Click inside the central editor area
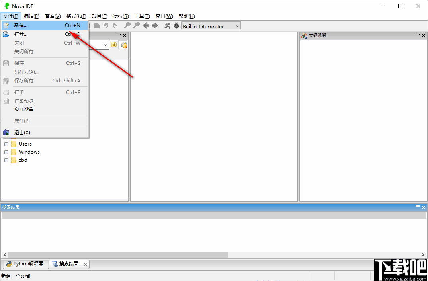This screenshot has height=281, width=428. pyautogui.click(x=214, y=117)
